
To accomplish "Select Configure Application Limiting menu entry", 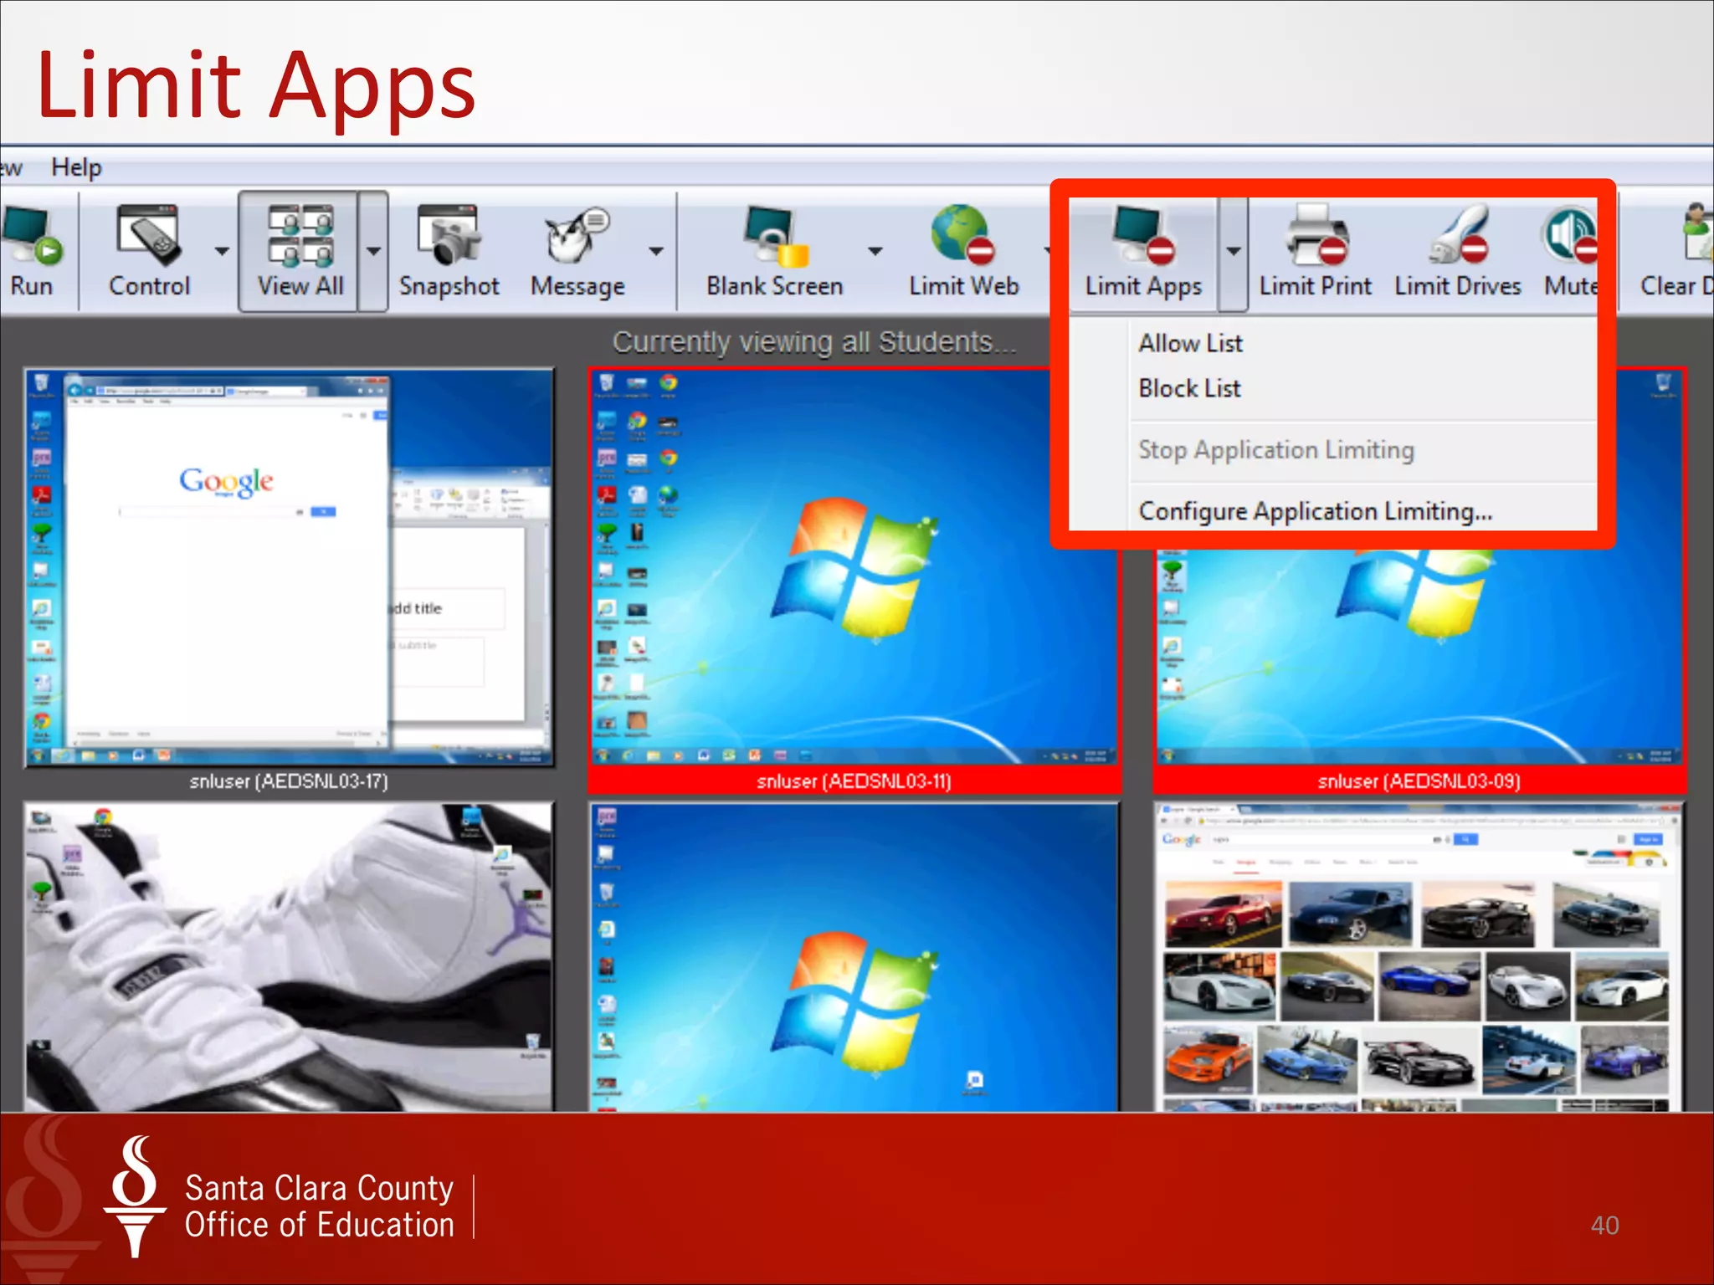I will tap(1315, 511).
